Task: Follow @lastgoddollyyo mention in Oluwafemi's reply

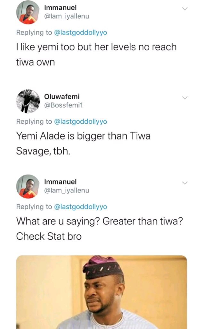Action: click(80, 121)
